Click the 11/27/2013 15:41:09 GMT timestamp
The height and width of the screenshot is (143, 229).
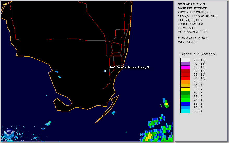click(x=197, y=16)
